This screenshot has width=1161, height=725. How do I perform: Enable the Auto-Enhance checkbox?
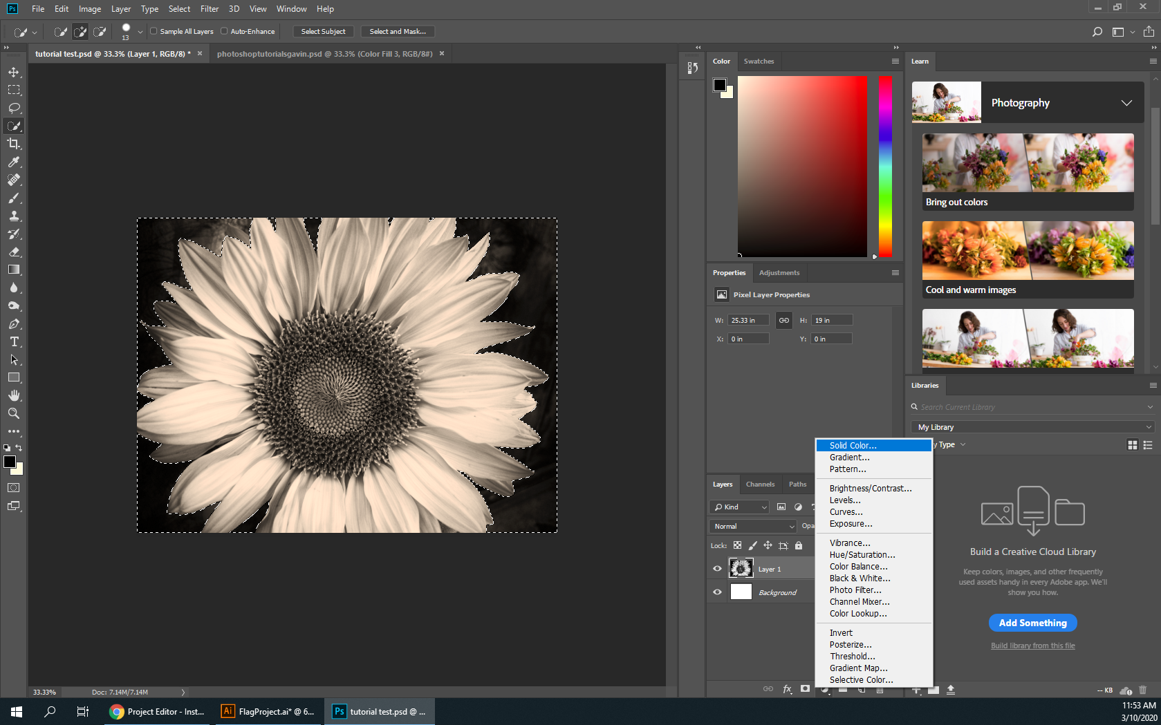tap(223, 31)
